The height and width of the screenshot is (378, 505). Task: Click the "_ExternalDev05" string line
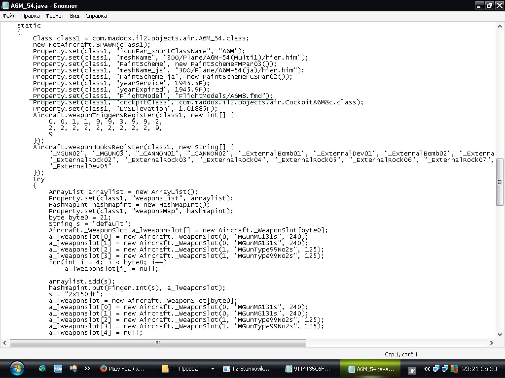(80, 166)
